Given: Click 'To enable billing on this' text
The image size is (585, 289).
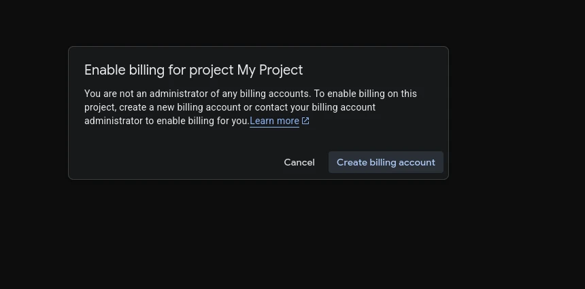Looking at the screenshot, I should (x=365, y=94).
